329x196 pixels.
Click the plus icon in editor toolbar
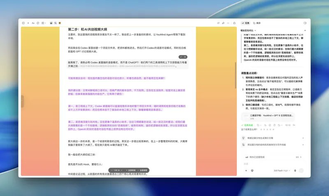pyautogui.click(x=28, y=23)
